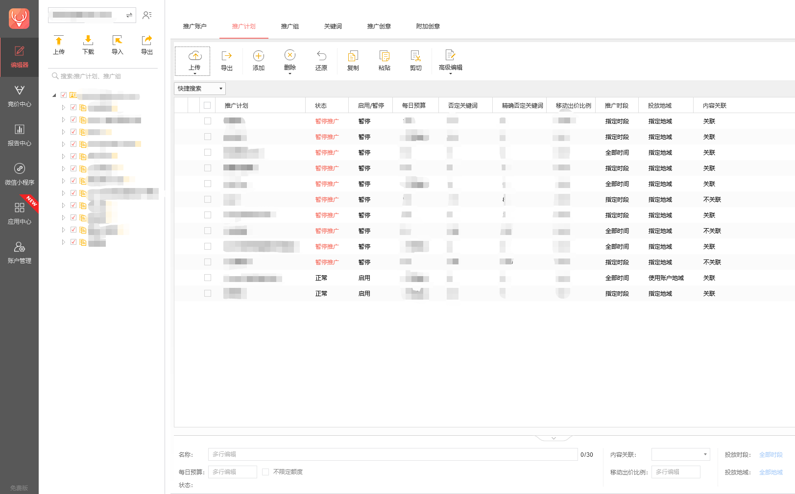Viewport: 795px width, 494px height.
Task: Open the 高级编辑 dropdown arrow
Action: [x=451, y=74]
